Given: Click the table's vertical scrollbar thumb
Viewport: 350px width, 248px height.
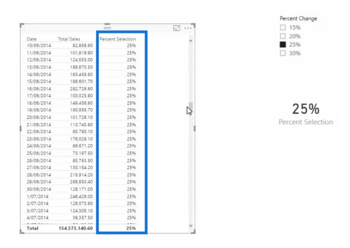Looking at the screenshot, I should pyautogui.click(x=190, y=107).
